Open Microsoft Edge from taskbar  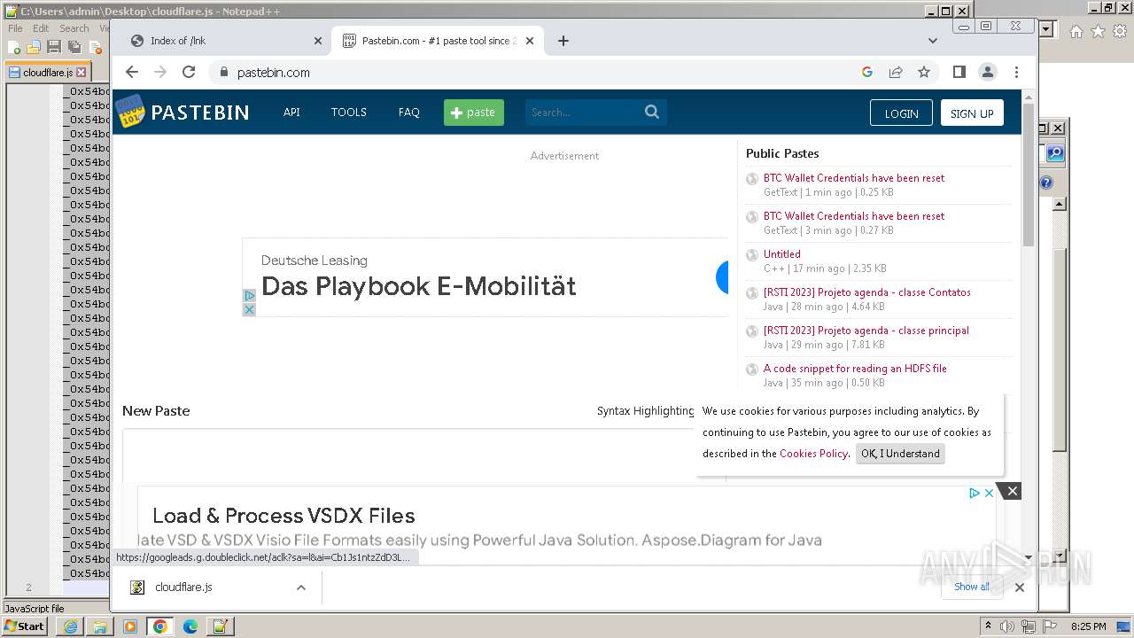(x=190, y=626)
